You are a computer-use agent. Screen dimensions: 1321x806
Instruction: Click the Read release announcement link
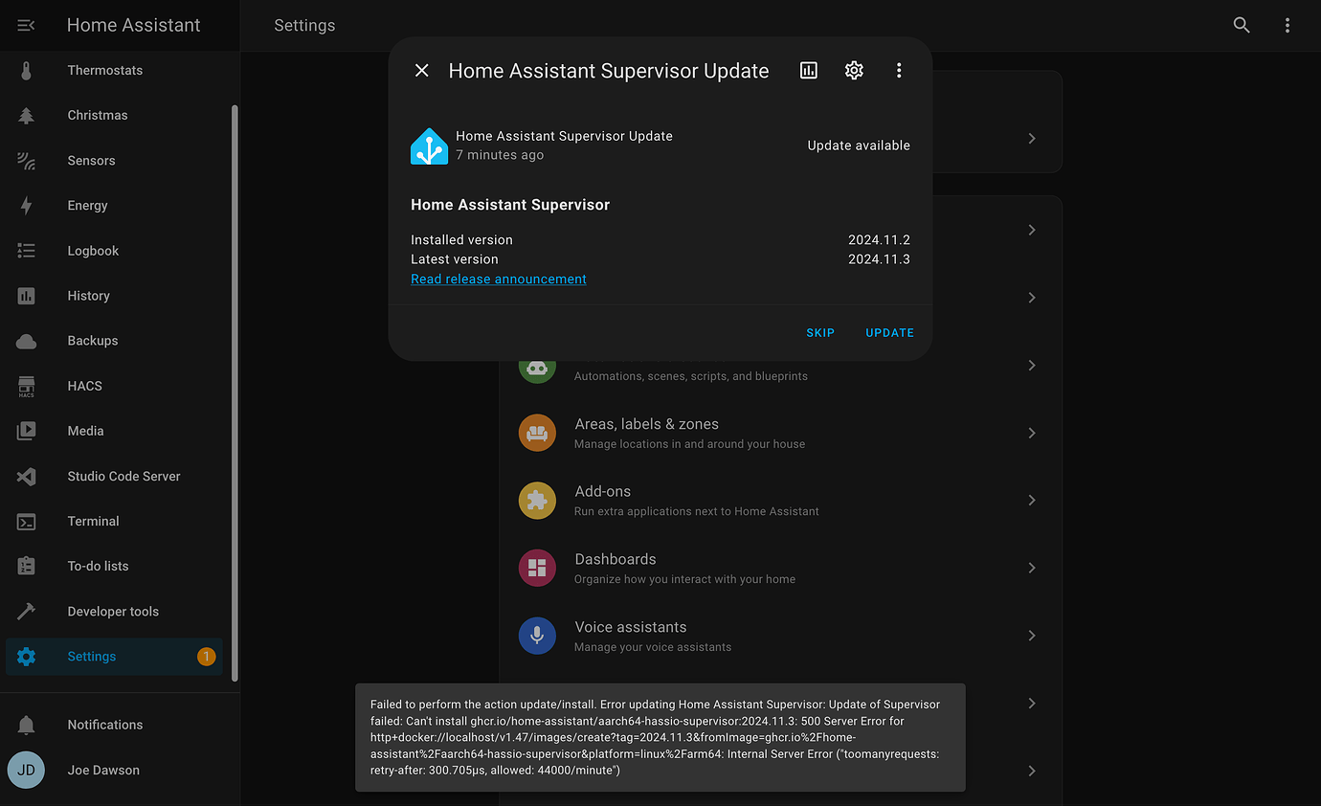498,279
